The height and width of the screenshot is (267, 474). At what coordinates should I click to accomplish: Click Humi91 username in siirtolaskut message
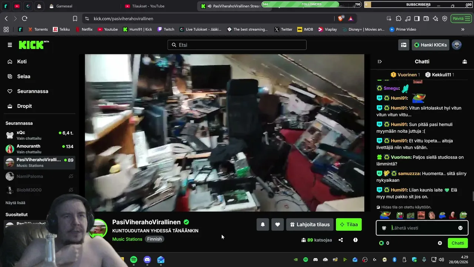399,108
